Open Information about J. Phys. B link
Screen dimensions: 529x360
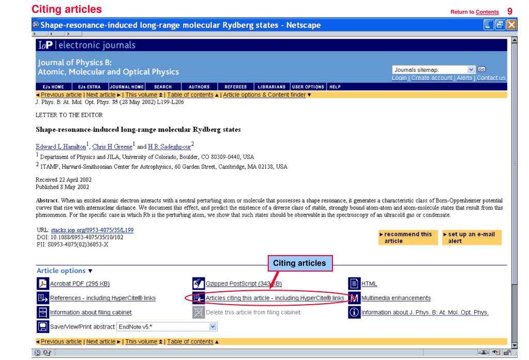point(425,312)
